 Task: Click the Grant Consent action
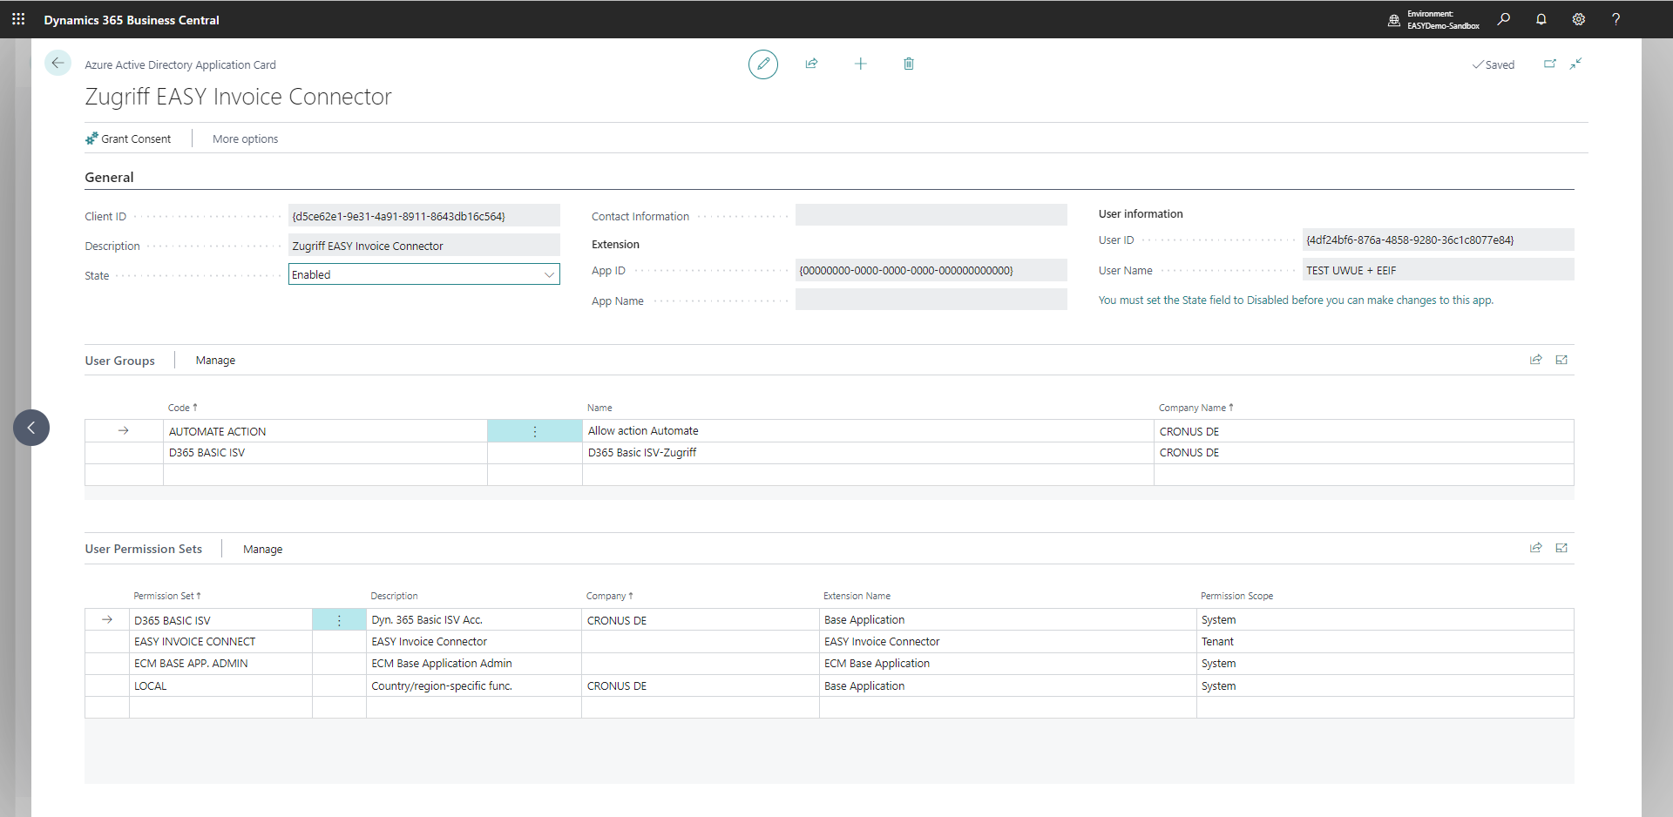pos(128,138)
